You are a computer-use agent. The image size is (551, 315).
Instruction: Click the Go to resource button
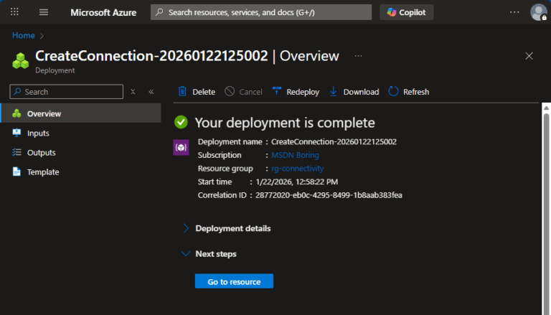234,281
